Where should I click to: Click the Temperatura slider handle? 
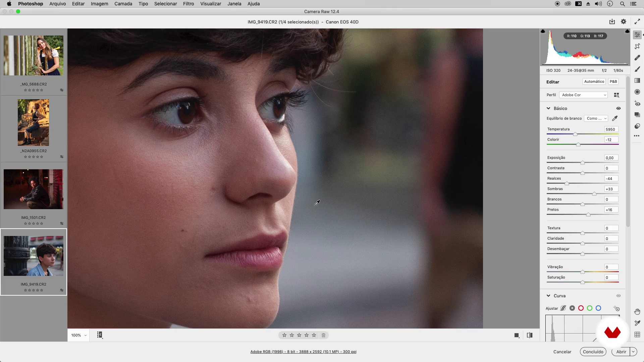575,134
